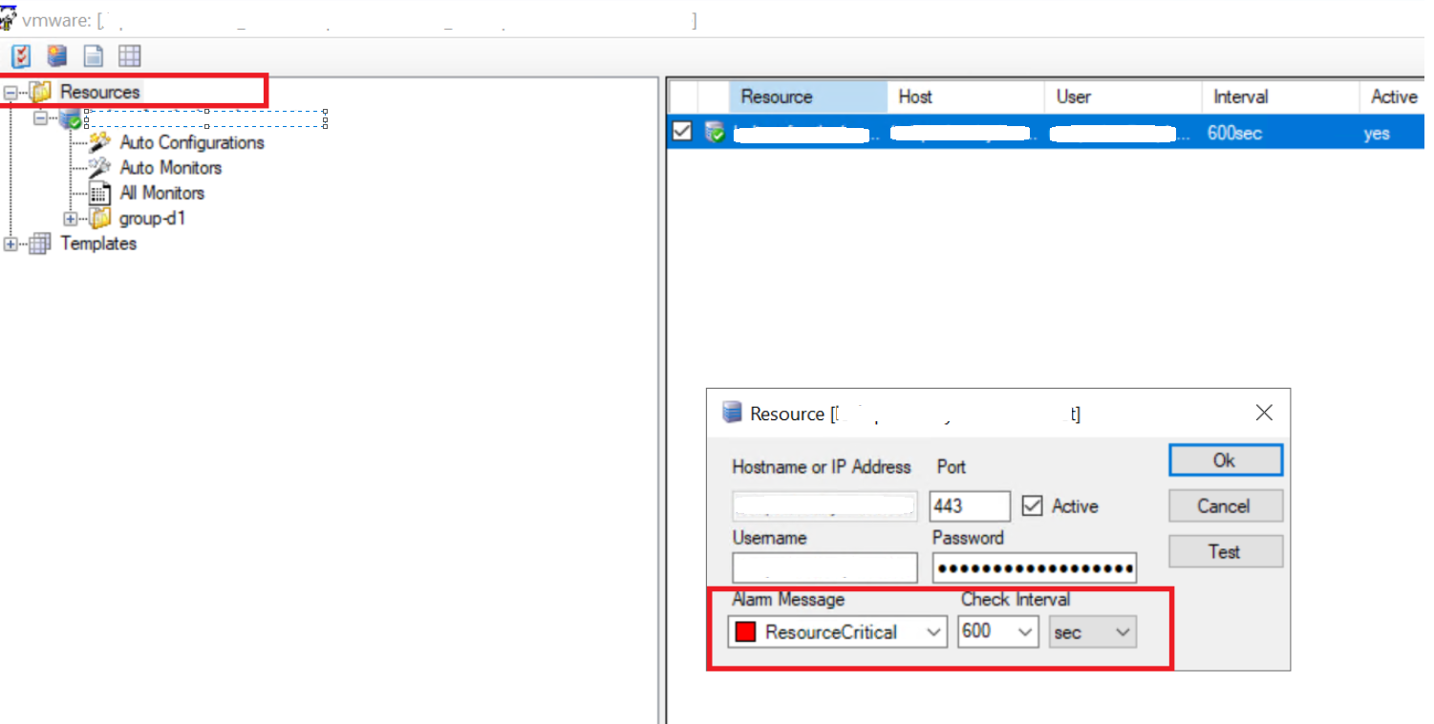This screenshot has width=1434, height=724.
Task: Click the Password input field
Action: pos(1035,567)
